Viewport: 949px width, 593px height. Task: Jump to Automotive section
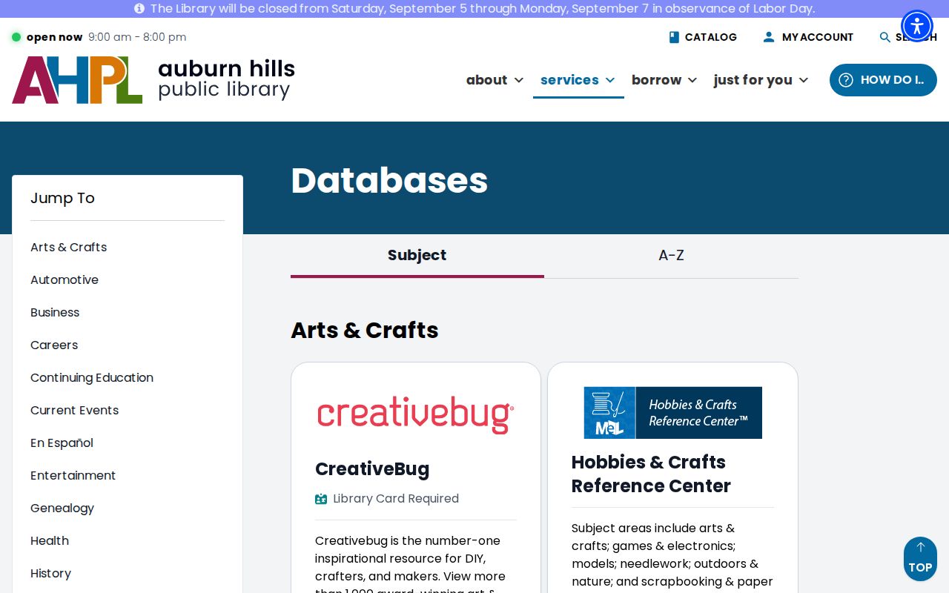(x=65, y=280)
